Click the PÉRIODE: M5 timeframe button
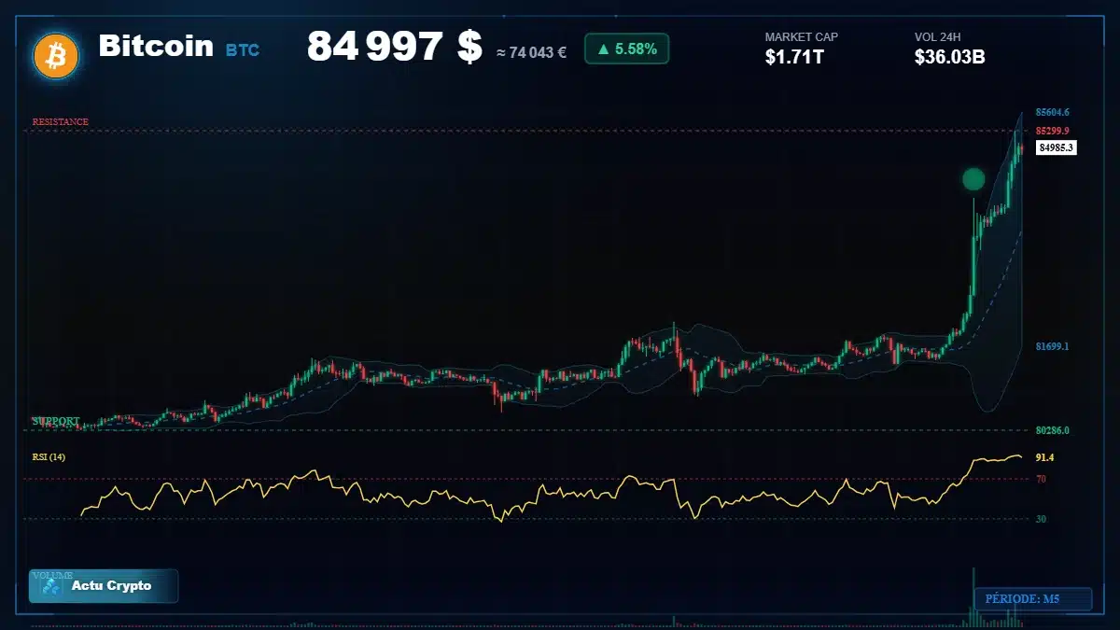Viewport: 1120px width, 630px height. [x=1032, y=598]
